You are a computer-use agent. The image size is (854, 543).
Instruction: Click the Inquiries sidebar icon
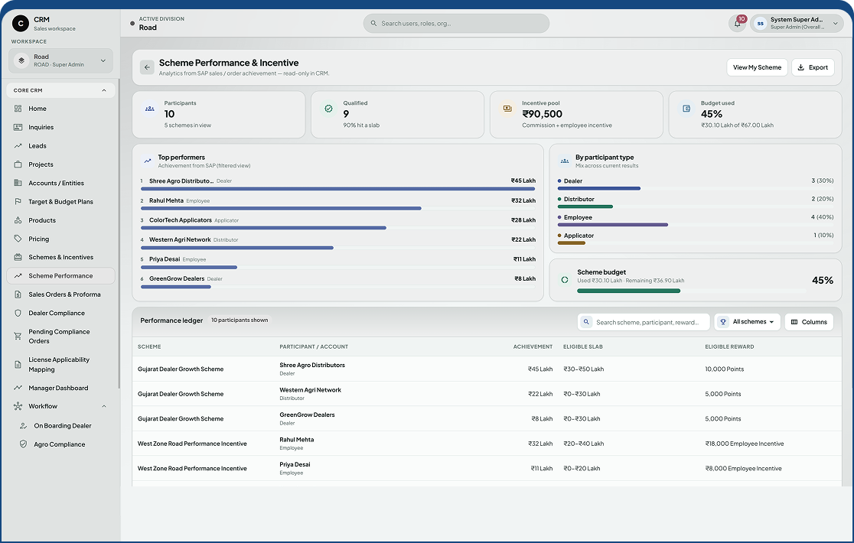18,127
